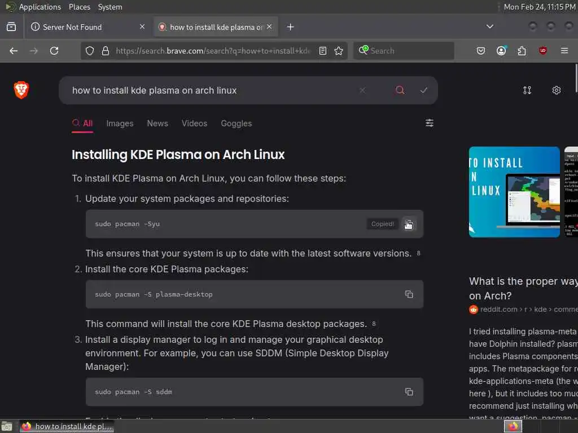Click the page vertical scrollbar
Viewport: 578px width, 433px height.
(x=576, y=78)
